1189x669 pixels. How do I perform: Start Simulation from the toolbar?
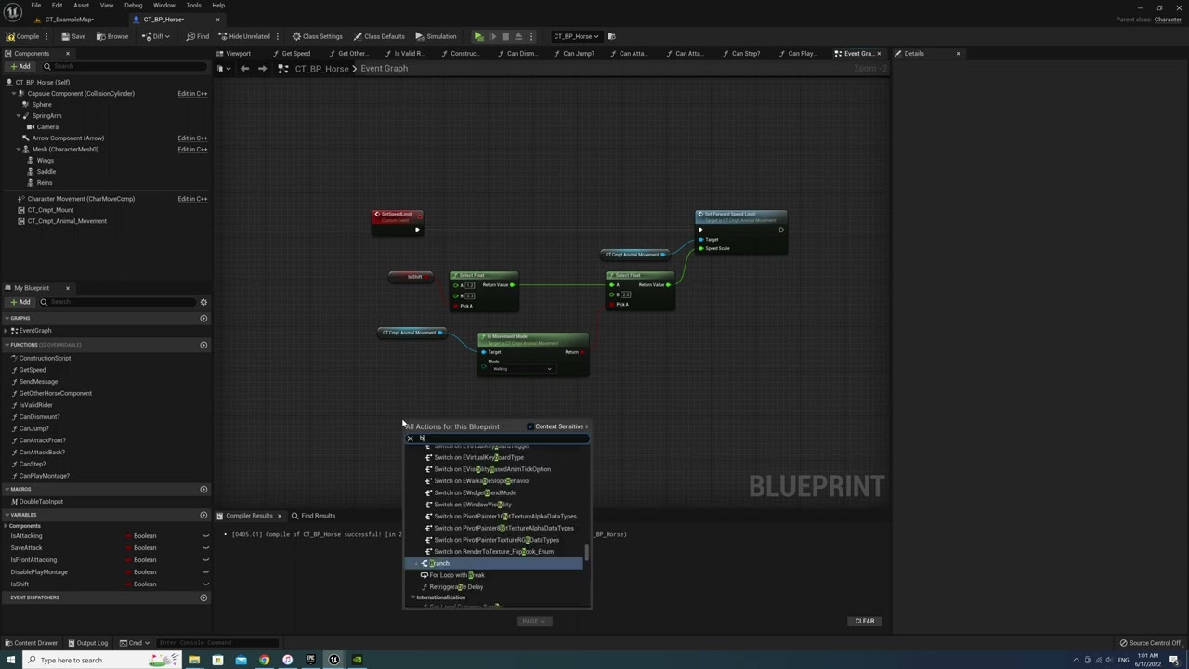(436, 36)
